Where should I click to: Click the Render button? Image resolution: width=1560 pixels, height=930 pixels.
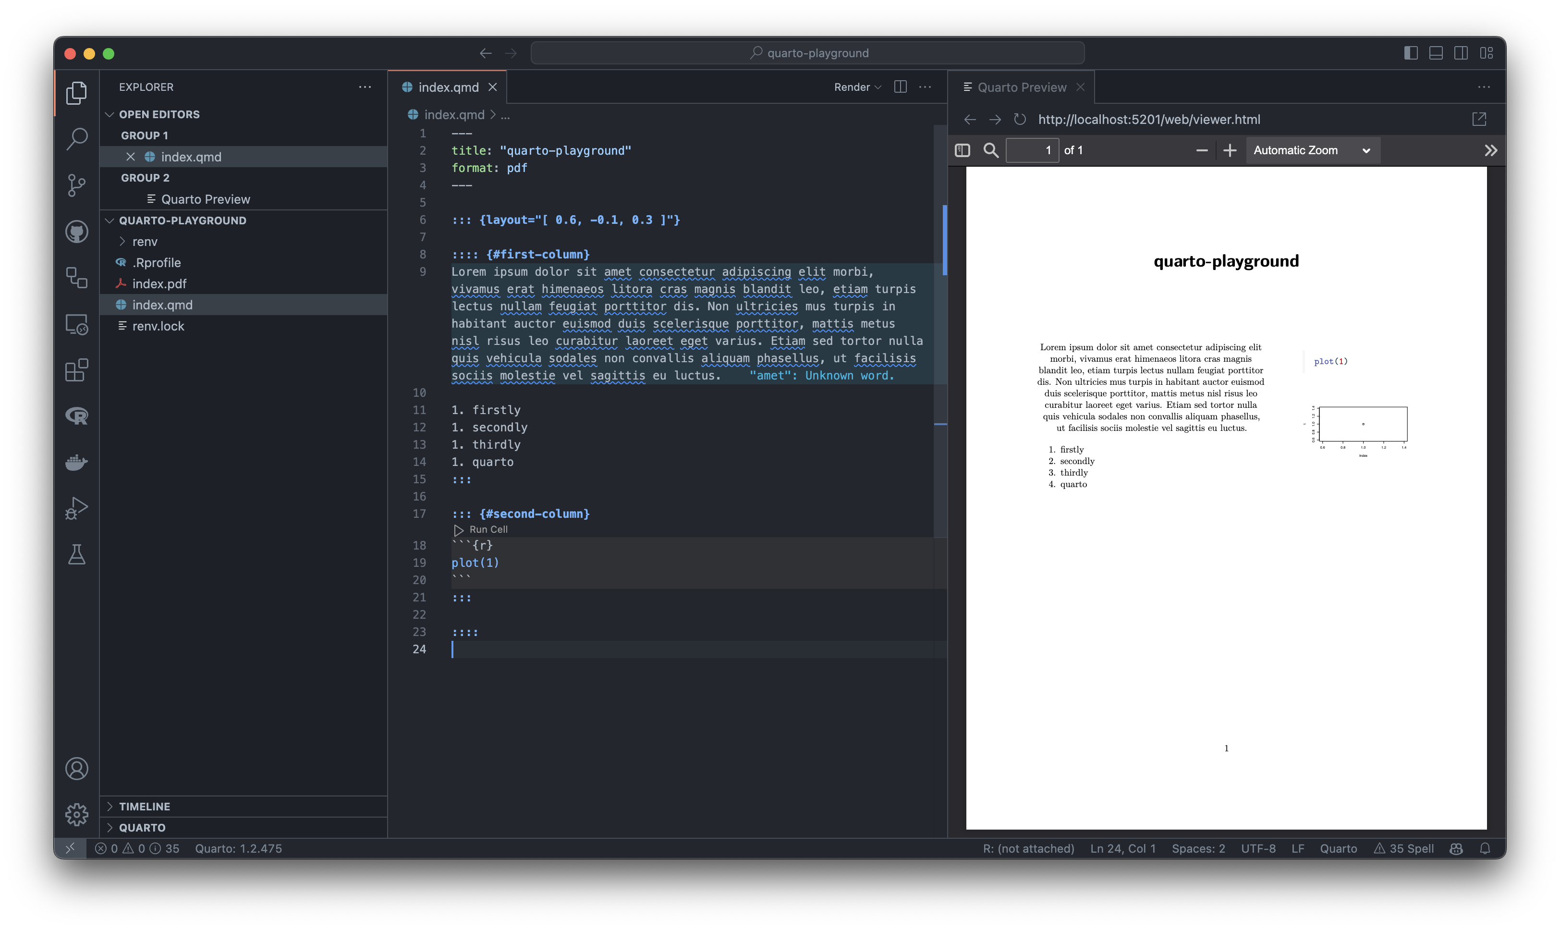coord(852,87)
